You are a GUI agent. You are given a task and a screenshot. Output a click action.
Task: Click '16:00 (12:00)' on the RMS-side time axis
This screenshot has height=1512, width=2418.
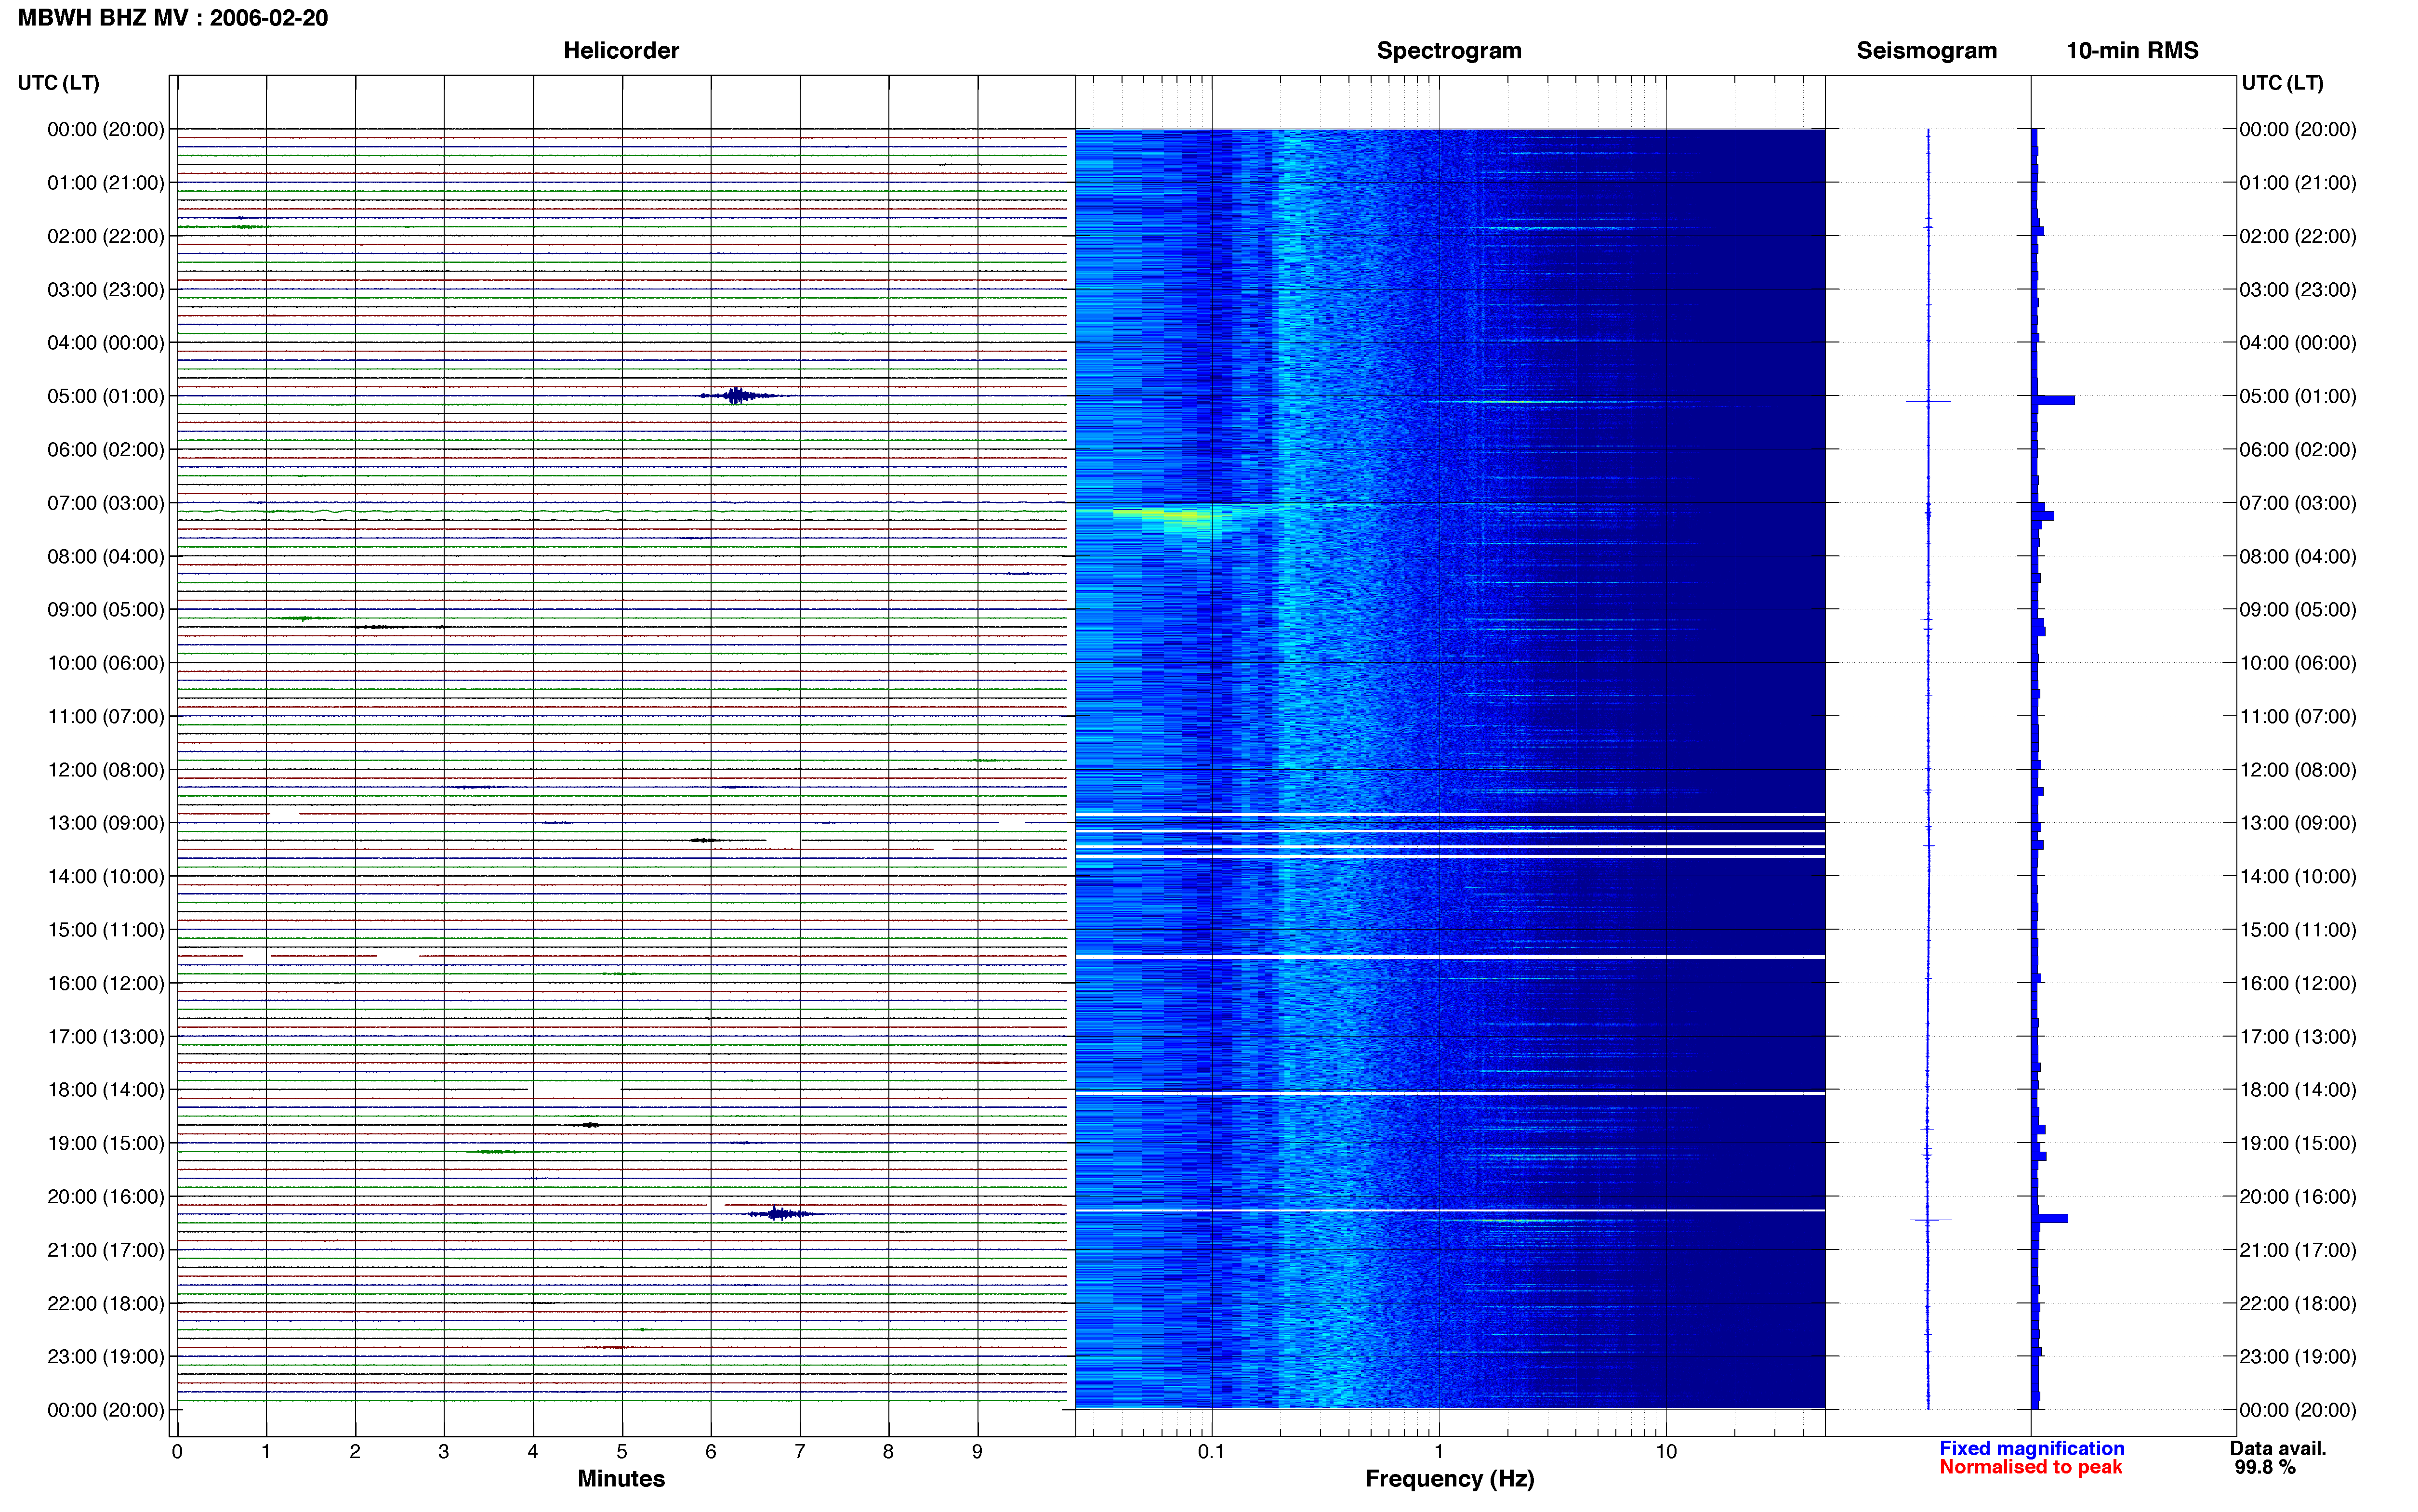pos(2298,984)
